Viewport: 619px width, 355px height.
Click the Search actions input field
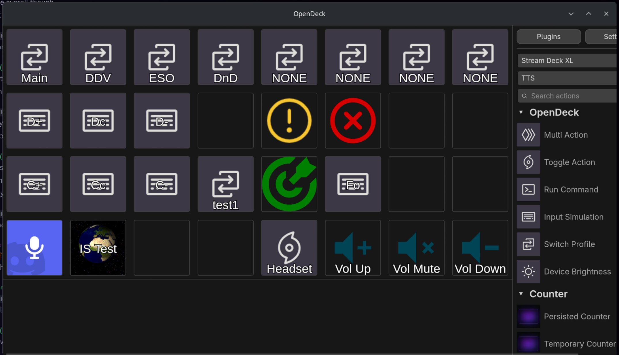(571, 96)
